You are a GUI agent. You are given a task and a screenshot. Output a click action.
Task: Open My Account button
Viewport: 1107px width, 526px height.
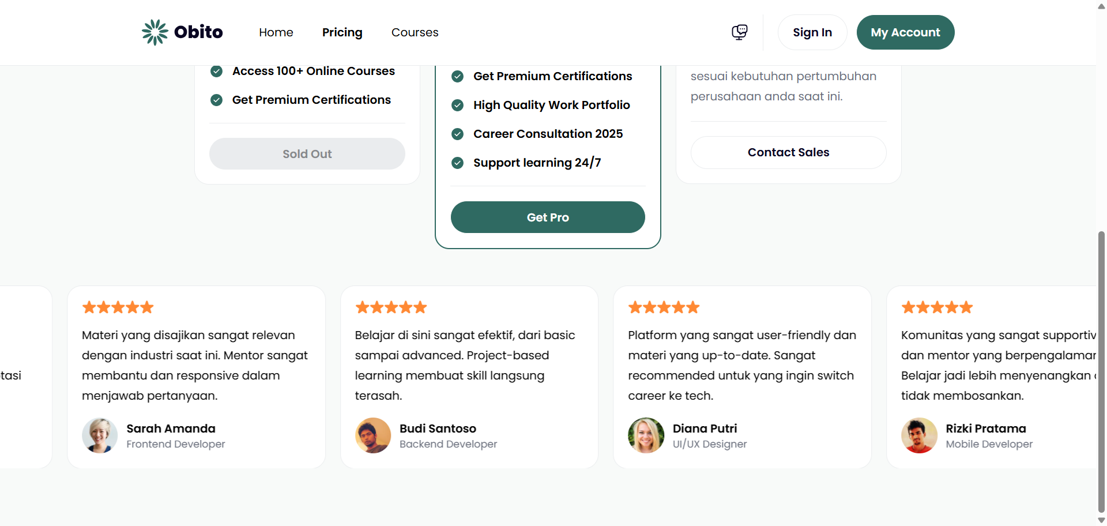[x=905, y=32]
